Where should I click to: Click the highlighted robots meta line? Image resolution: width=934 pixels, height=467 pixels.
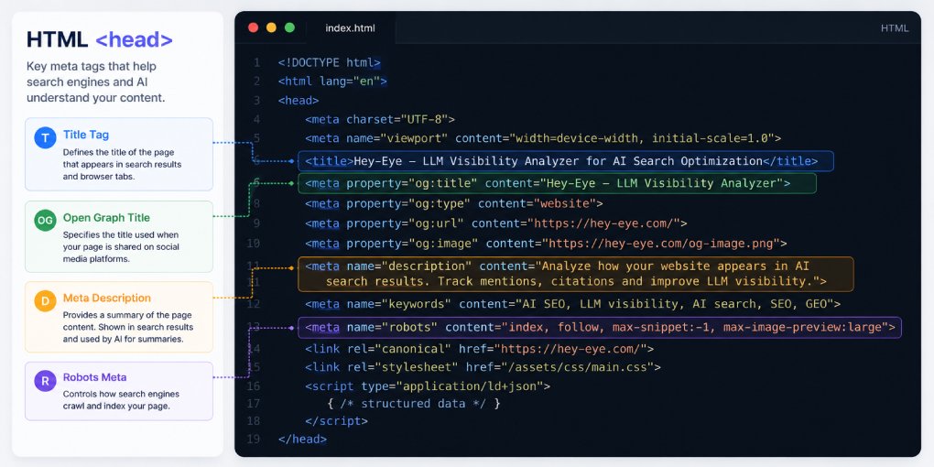tap(599, 327)
